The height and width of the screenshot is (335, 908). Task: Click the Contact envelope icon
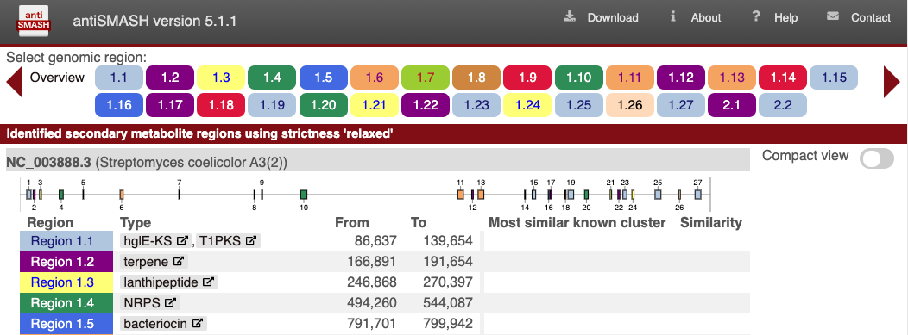coord(833,16)
